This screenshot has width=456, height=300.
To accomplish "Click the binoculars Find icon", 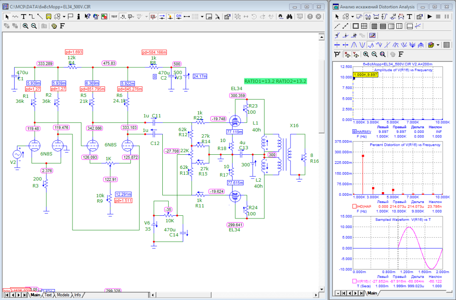I will click(x=289, y=16).
